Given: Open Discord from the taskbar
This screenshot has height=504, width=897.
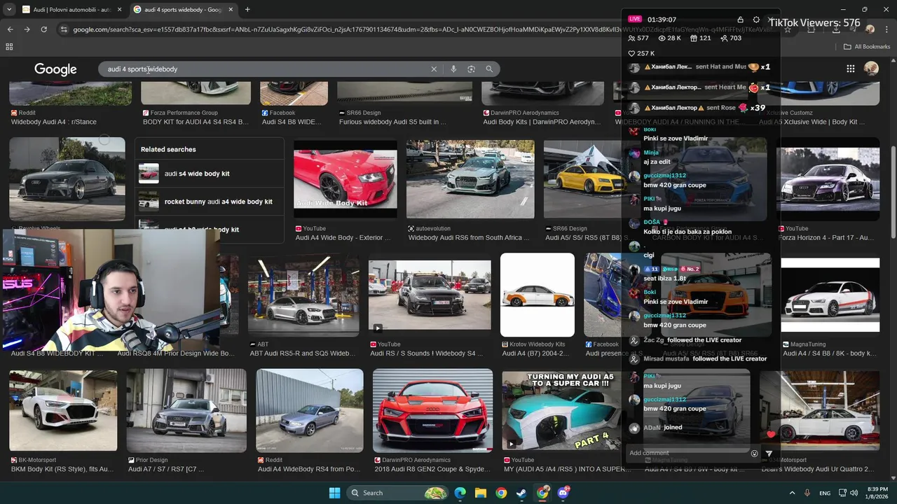Looking at the screenshot, I should (563, 493).
